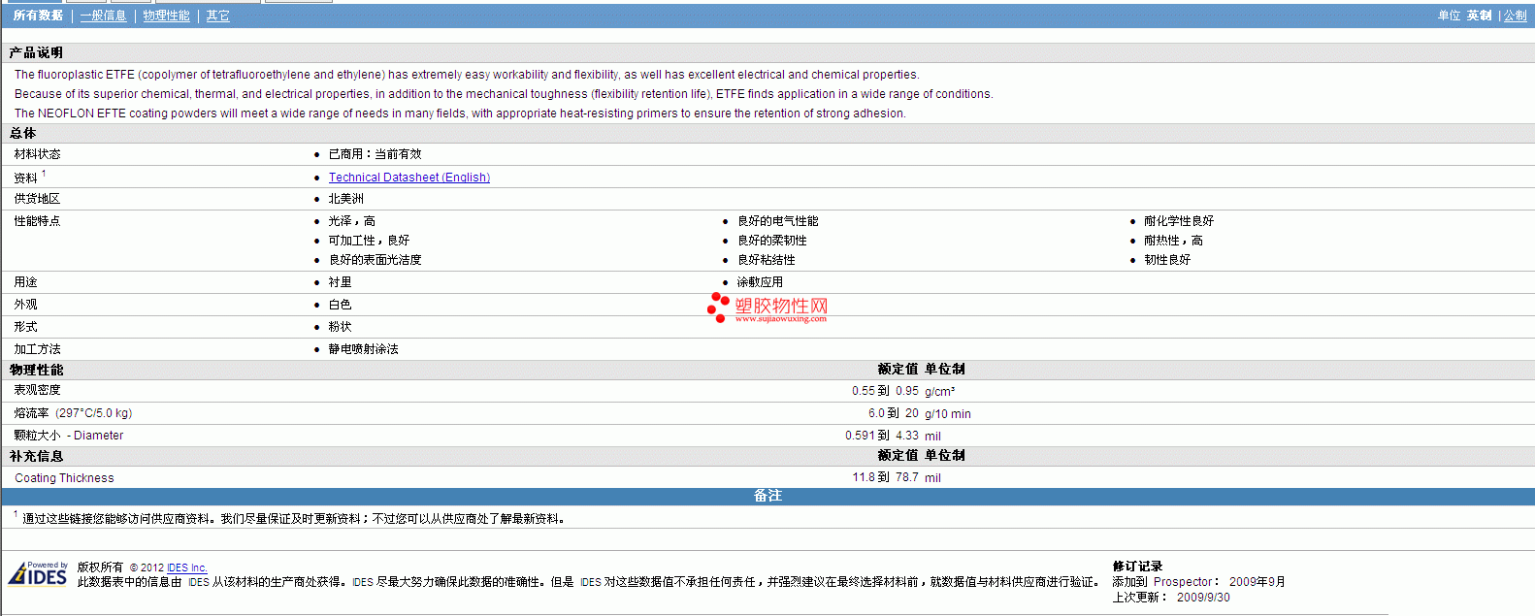Select the line starting 'The fluoroplastic ETFE'

[467, 75]
